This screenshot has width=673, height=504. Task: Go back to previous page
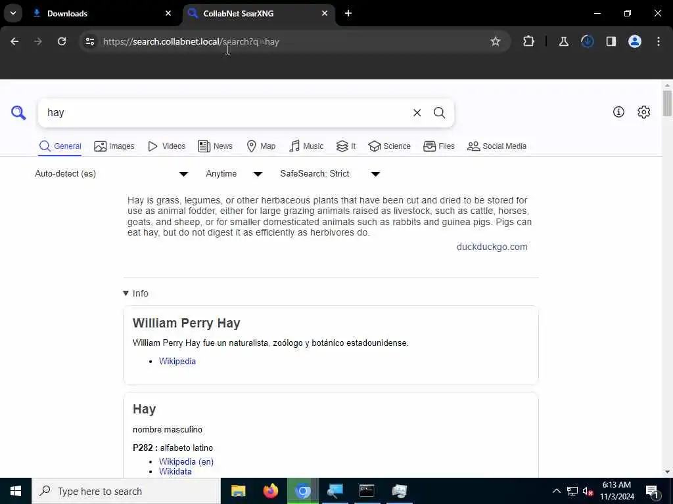tap(14, 41)
